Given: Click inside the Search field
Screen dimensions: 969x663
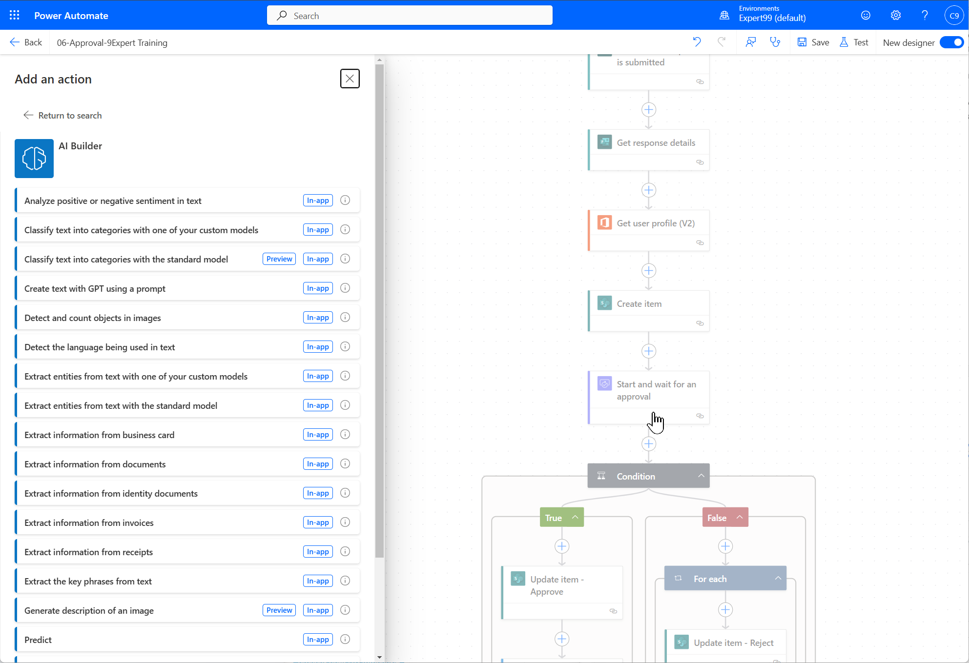Looking at the screenshot, I should 409,15.
